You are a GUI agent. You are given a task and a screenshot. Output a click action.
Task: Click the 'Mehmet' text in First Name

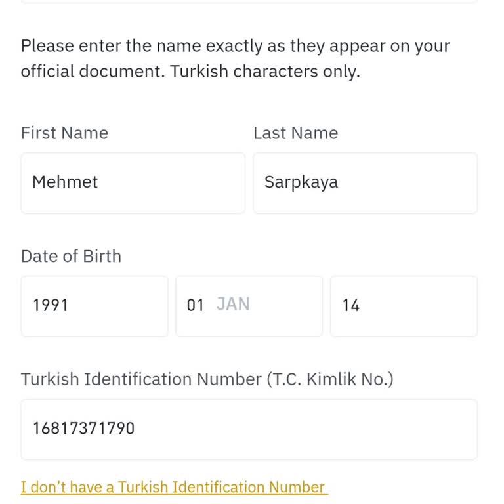click(x=65, y=182)
